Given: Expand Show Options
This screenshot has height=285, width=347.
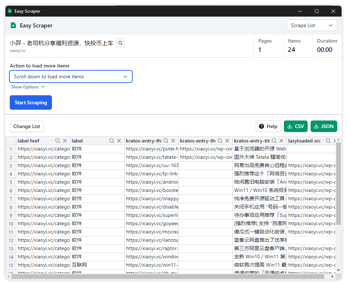Looking at the screenshot, I should [x=28, y=87].
